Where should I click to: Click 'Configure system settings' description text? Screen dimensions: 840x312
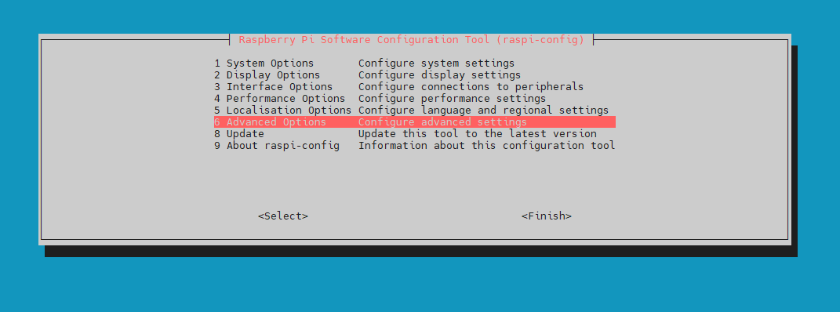pos(437,63)
